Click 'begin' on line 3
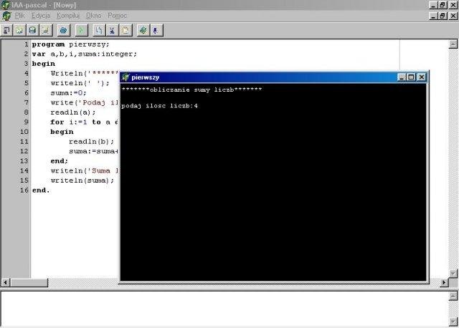Viewport: 459px width, 328px height. (44, 64)
